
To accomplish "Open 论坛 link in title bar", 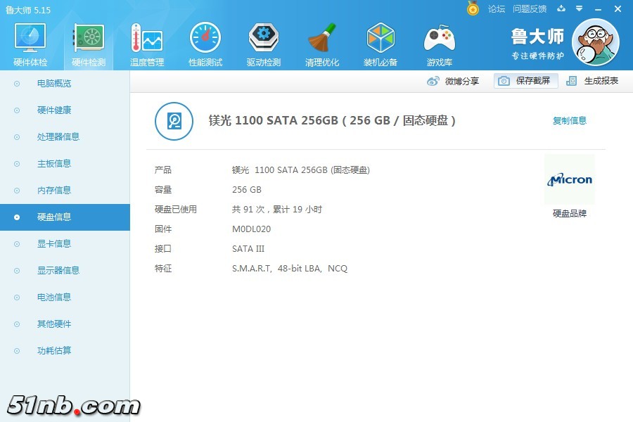I will 497,9.
